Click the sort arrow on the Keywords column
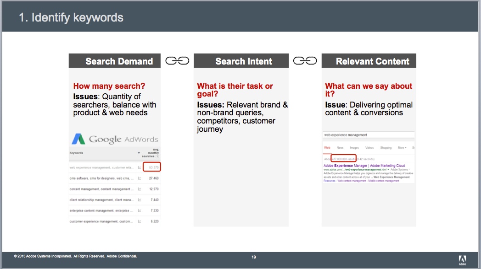The image size is (481, 269). [138, 153]
